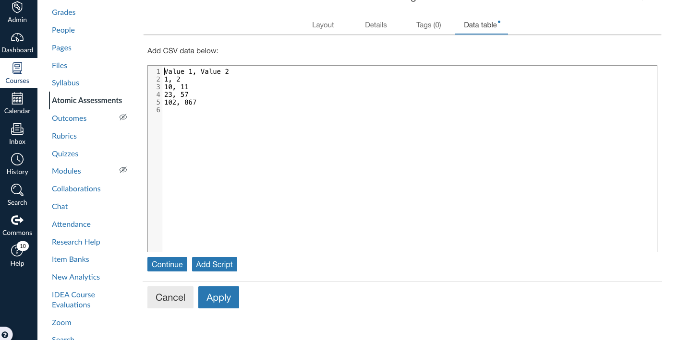Apply the data table changes

click(x=218, y=297)
